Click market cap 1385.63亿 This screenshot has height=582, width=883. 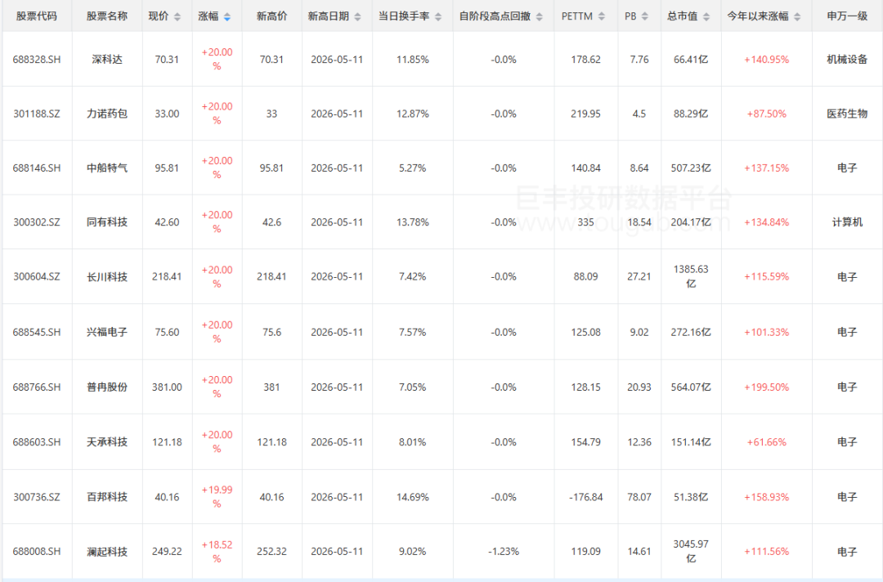click(x=691, y=276)
